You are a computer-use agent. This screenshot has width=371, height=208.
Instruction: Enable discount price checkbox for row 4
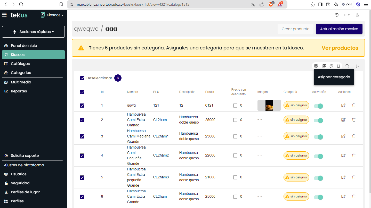(x=235, y=155)
